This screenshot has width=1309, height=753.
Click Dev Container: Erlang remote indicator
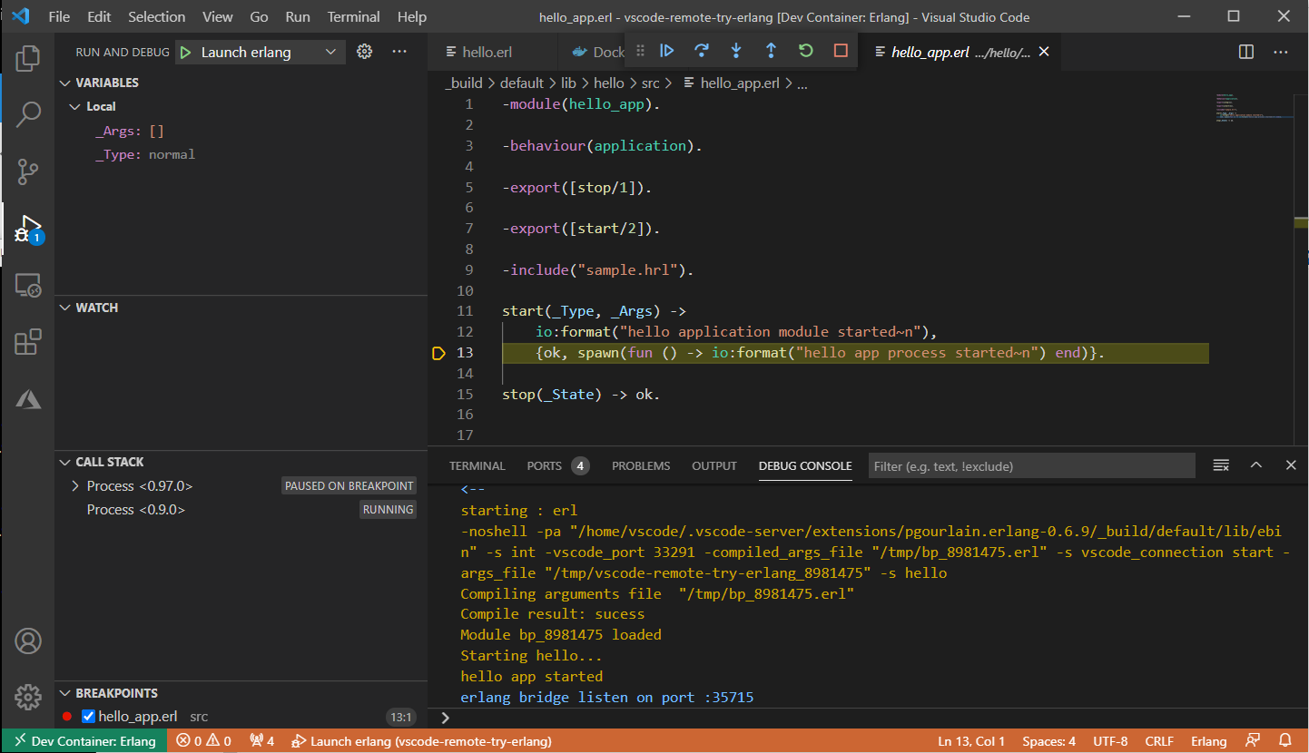[x=84, y=741]
